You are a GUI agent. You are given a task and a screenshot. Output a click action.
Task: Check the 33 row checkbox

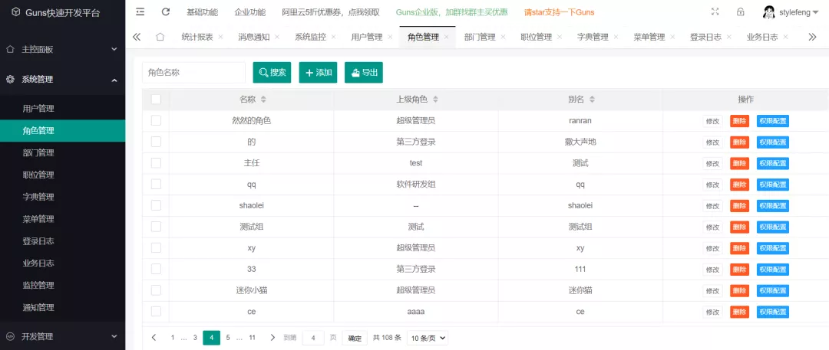coord(156,269)
